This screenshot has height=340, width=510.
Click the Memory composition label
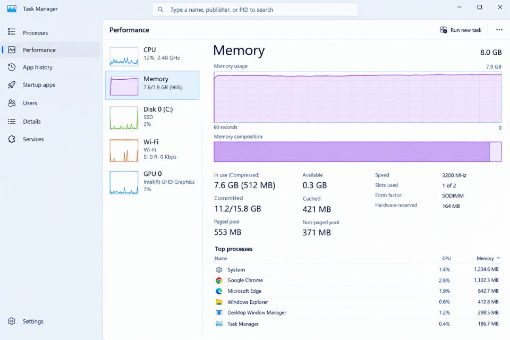[238, 137]
